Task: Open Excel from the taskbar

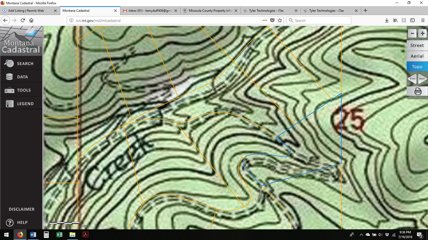Action: [59, 235]
